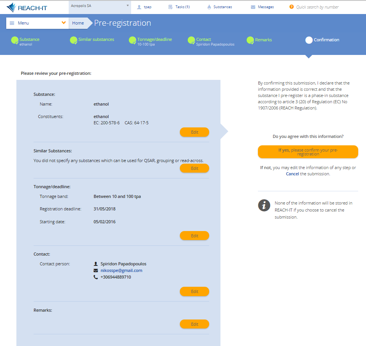This screenshot has height=346, width=366.
Task: Click the orange help question-mark icon
Action: pyautogui.click(x=291, y=7)
